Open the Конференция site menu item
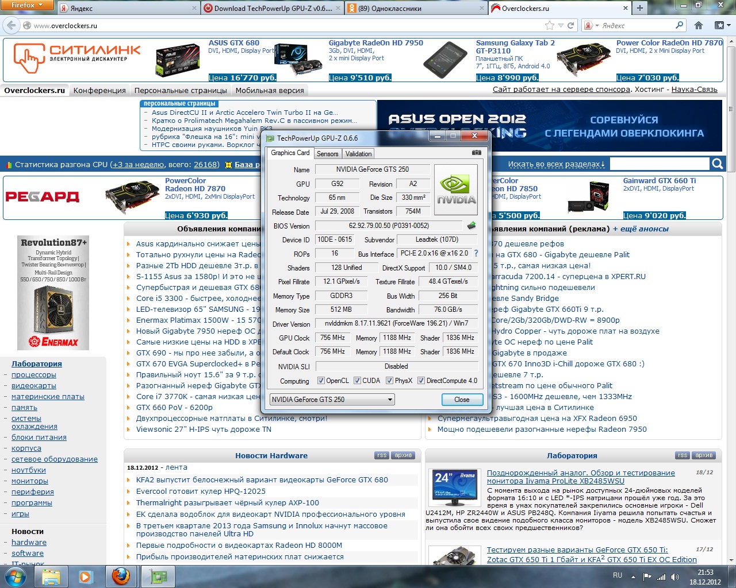Viewport: 736px width, 588px height. pyautogui.click(x=99, y=90)
